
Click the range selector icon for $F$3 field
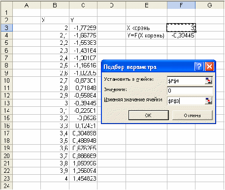pos(209,101)
